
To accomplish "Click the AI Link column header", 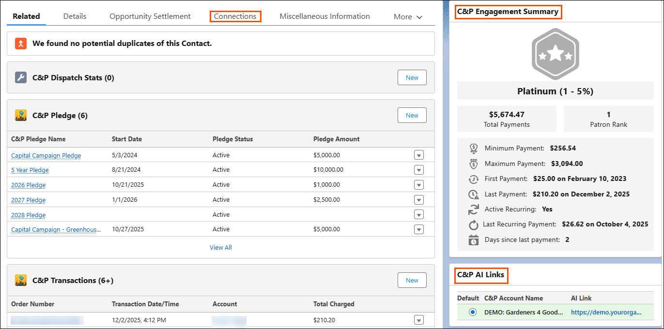I will [581, 298].
